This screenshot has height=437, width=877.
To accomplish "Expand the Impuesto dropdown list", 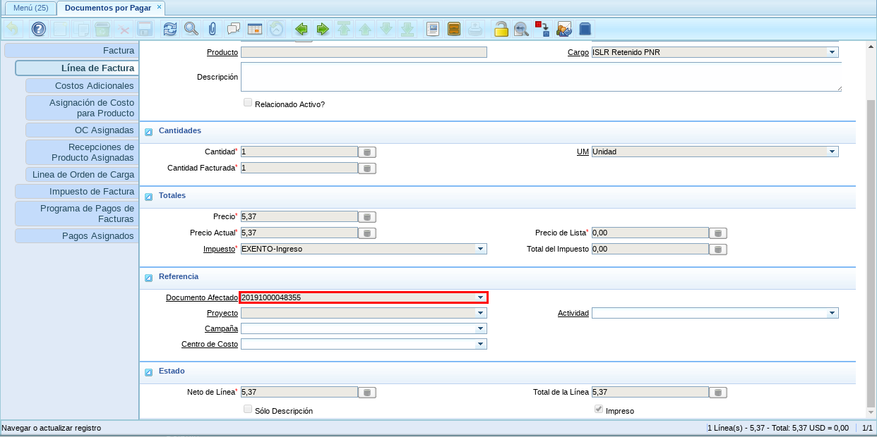I will (x=480, y=249).
